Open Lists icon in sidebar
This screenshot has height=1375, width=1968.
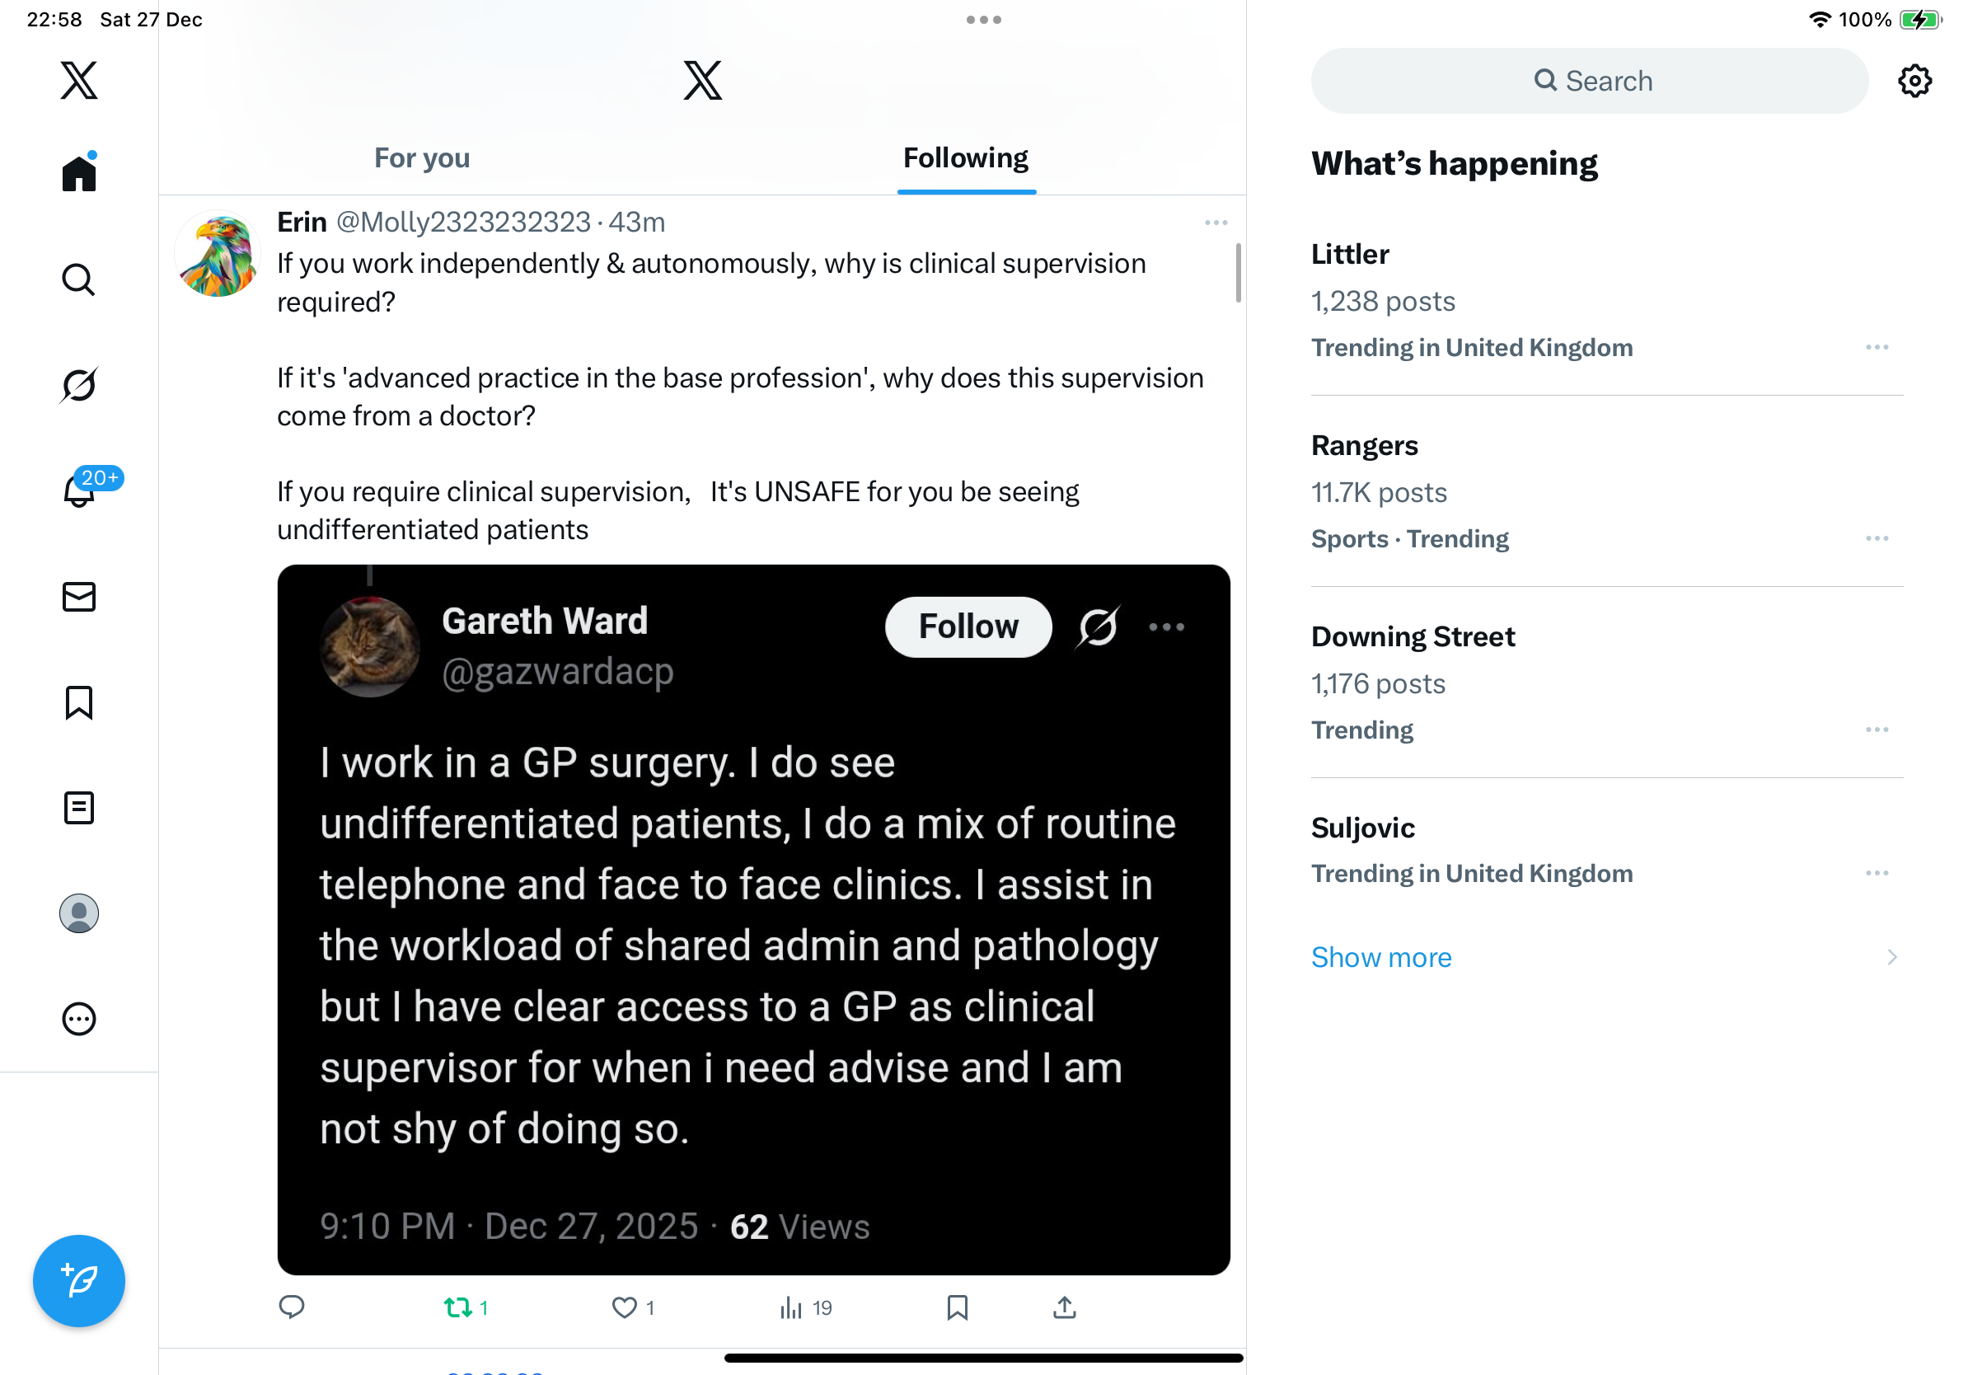click(79, 808)
